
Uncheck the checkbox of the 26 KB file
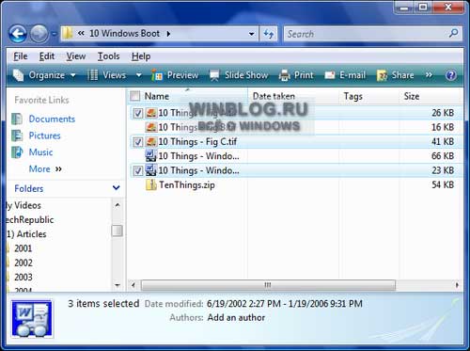(x=138, y=113)
